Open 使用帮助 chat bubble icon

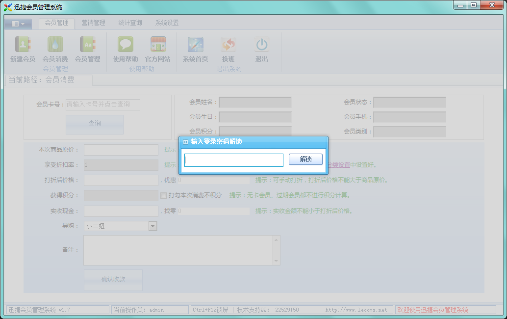pos(126,44)
